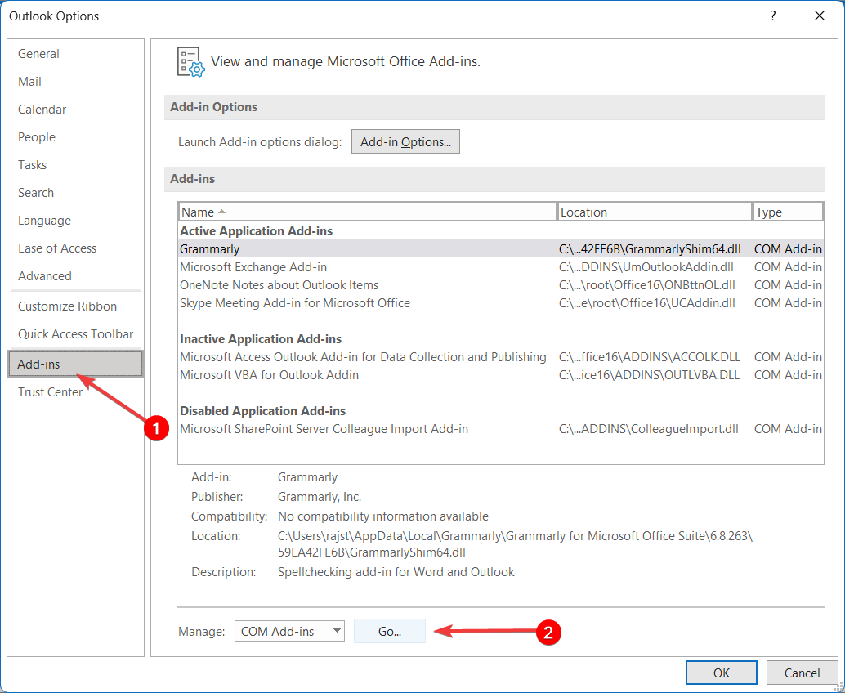Click the Active Application Add-ins group header
Viewport: 845px width, 693px height.
(256, 231)
